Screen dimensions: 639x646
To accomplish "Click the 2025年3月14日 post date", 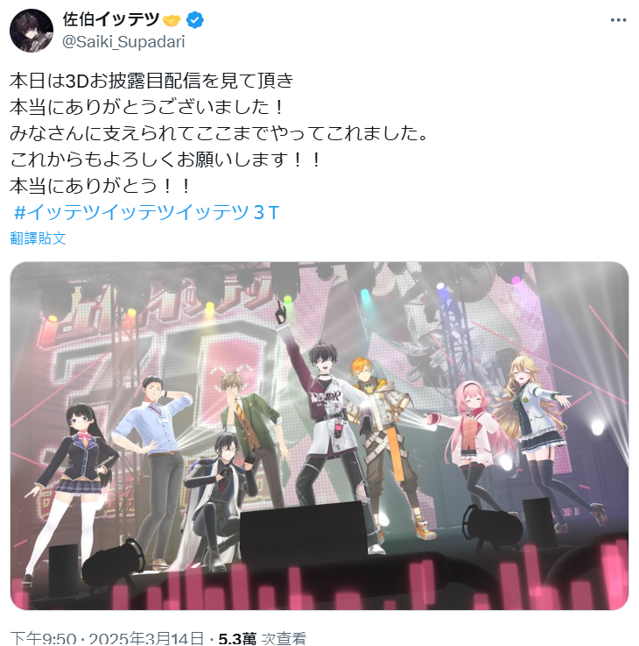I will tap(146, 639).
